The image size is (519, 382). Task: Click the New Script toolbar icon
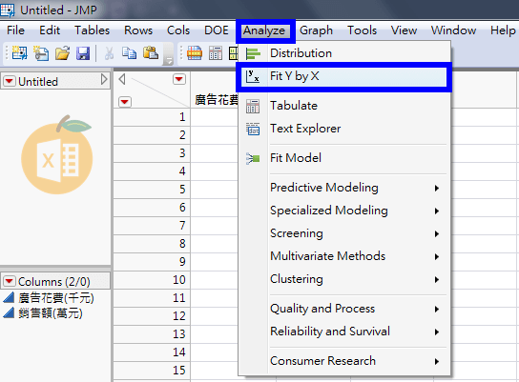[41, 53]
